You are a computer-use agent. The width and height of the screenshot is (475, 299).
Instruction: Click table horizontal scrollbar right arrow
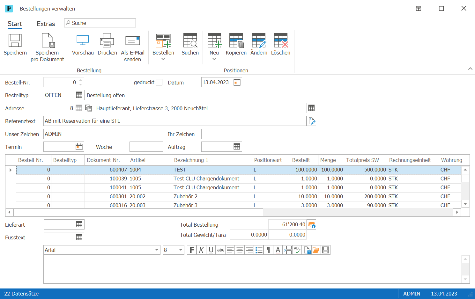(x=457, y=212)
